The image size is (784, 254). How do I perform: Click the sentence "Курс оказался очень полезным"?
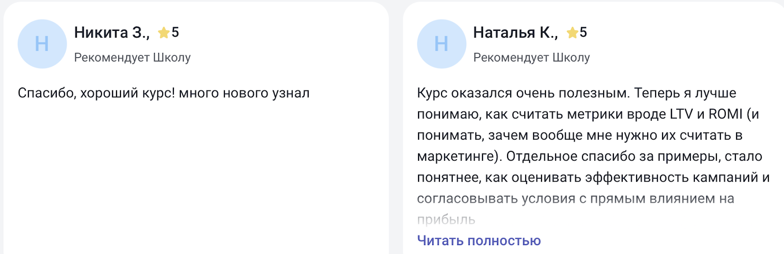(x=522, y=93)
